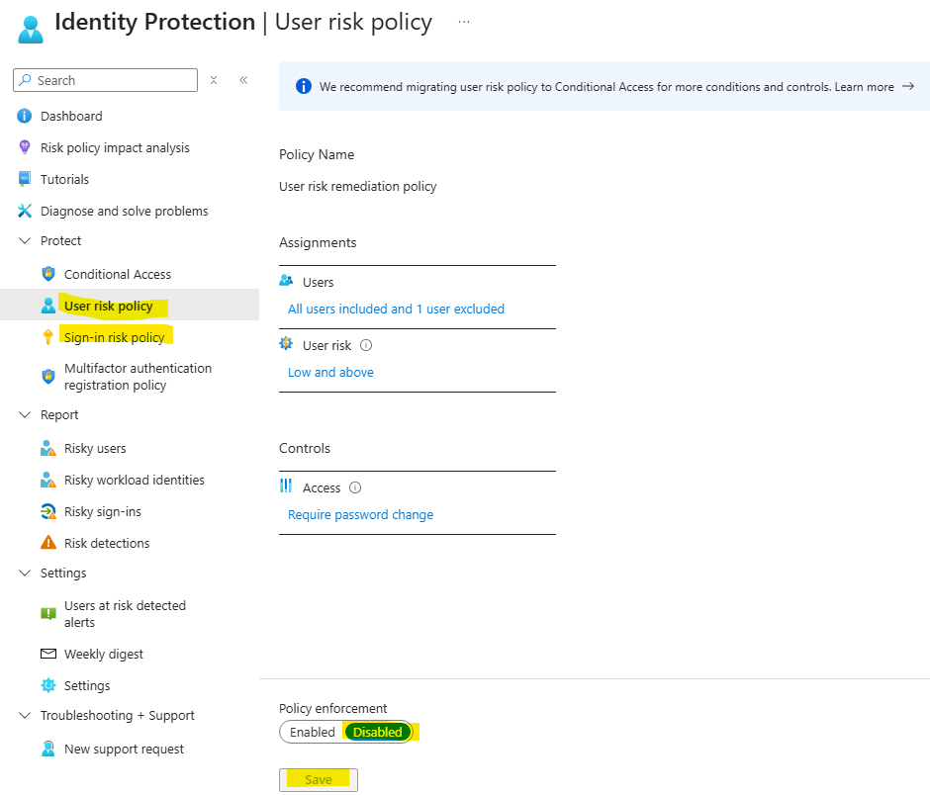930x795 pixels.
Task: Click the Access controls bars icon
Action: pyautogui.click(x=286, y=486)
